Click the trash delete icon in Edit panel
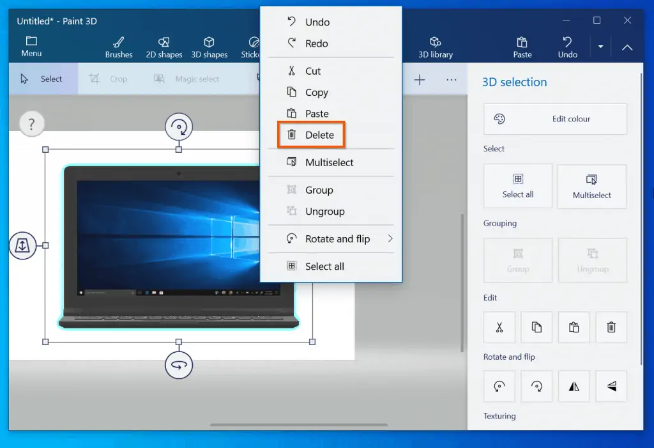The image size is (654, 448). click(x=611, y=327)
